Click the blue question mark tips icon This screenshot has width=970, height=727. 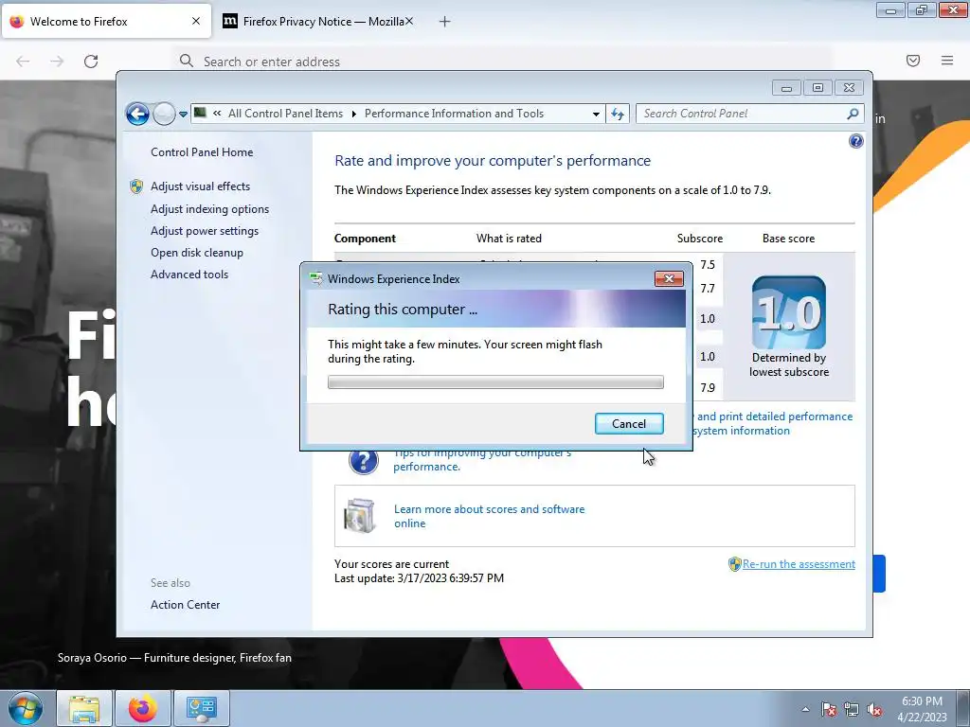[363, 461]
